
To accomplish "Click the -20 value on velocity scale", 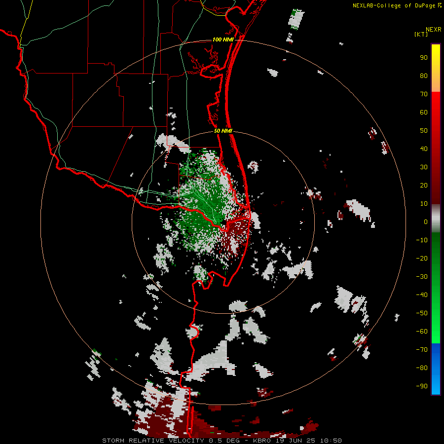I will pos(422,259).
